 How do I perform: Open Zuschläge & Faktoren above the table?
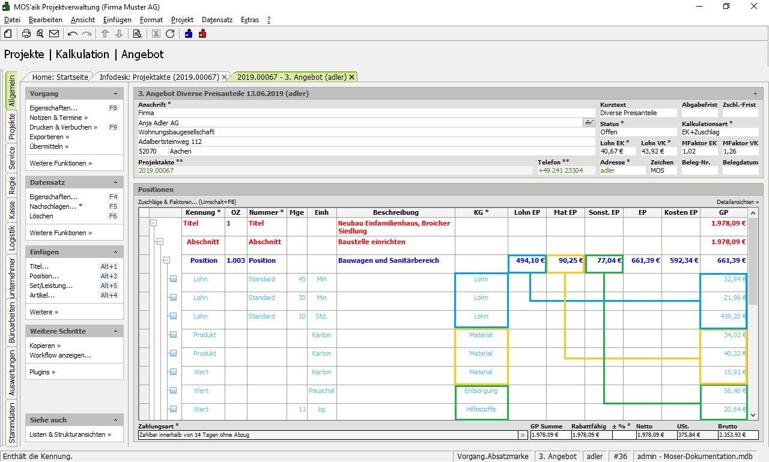click(x=187, y=202)
